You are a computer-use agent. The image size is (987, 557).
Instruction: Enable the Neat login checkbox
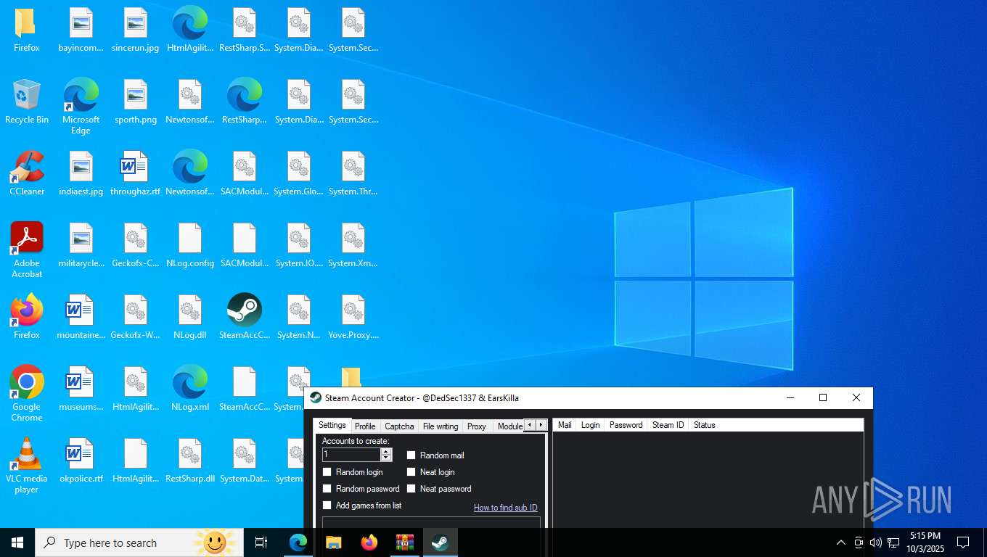[411, 472]
